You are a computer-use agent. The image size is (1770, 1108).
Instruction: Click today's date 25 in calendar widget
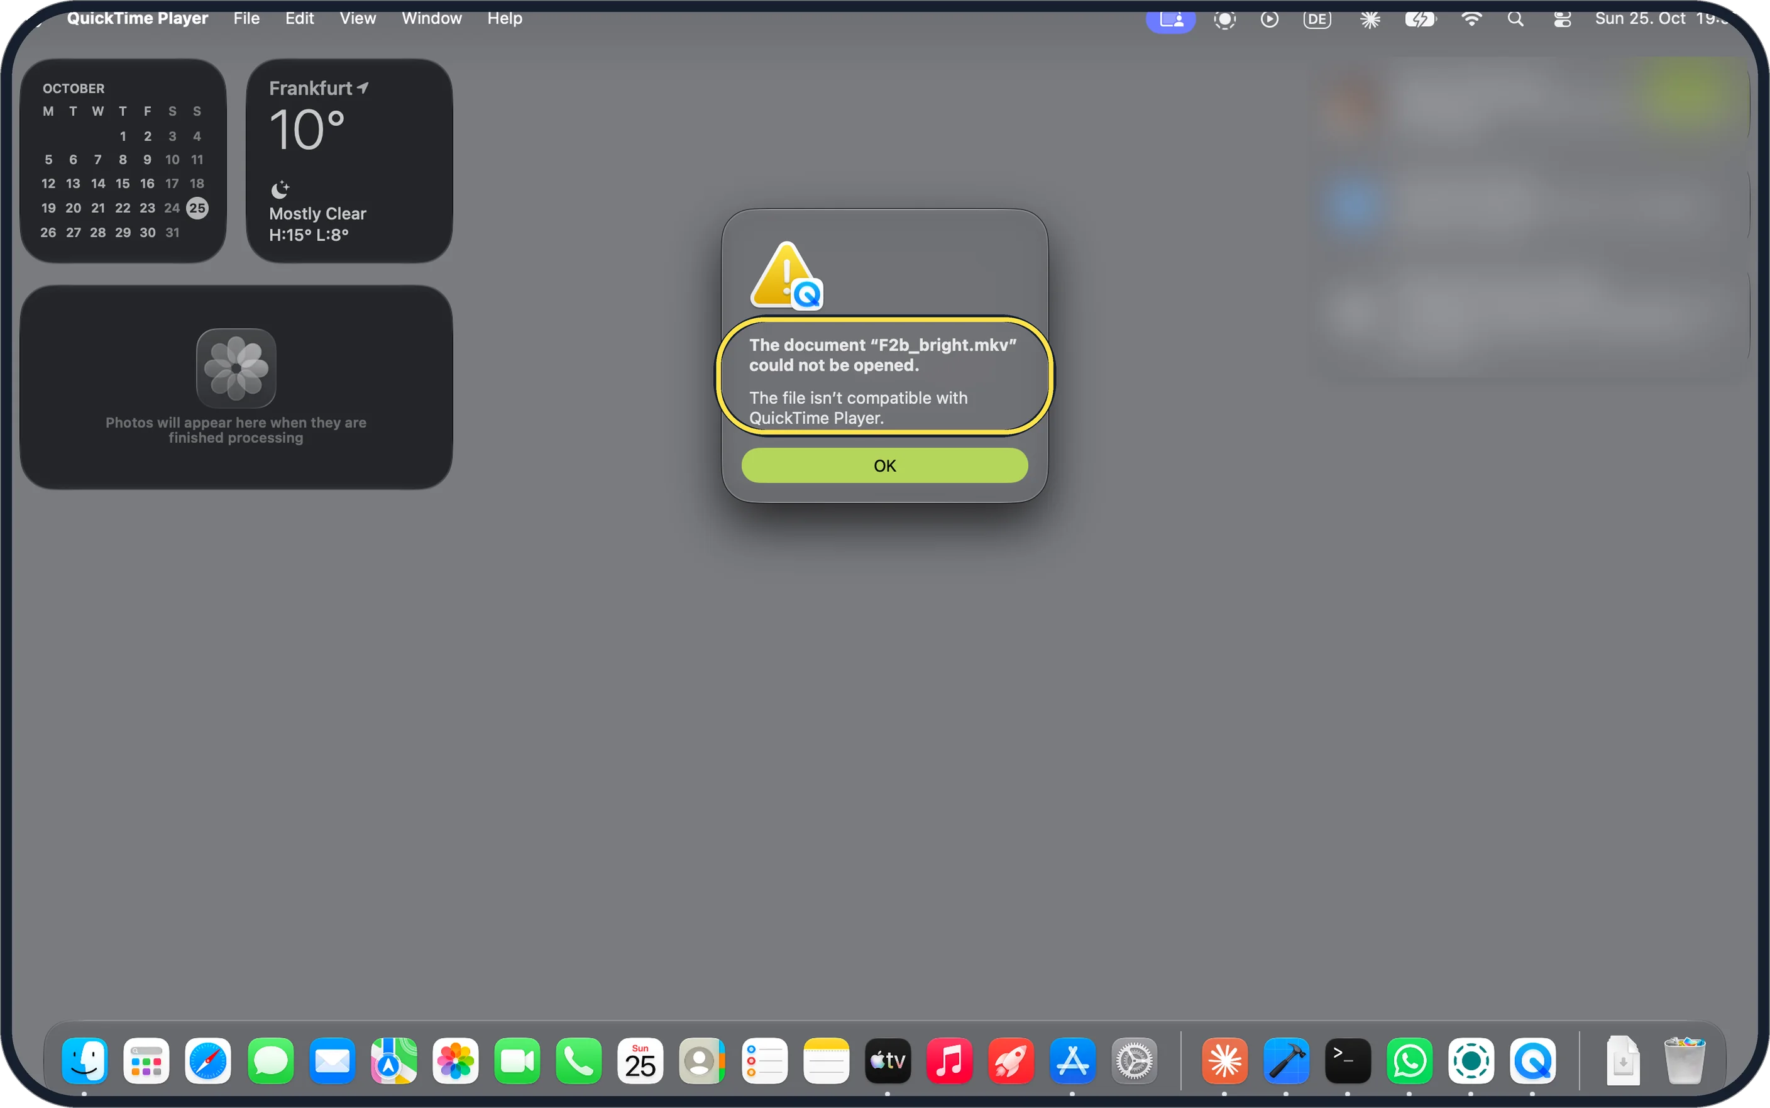click(x=197, y=208)
